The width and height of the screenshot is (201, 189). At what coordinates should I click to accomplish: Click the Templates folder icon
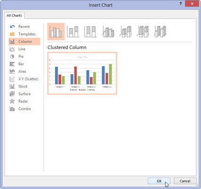(12, 34)
